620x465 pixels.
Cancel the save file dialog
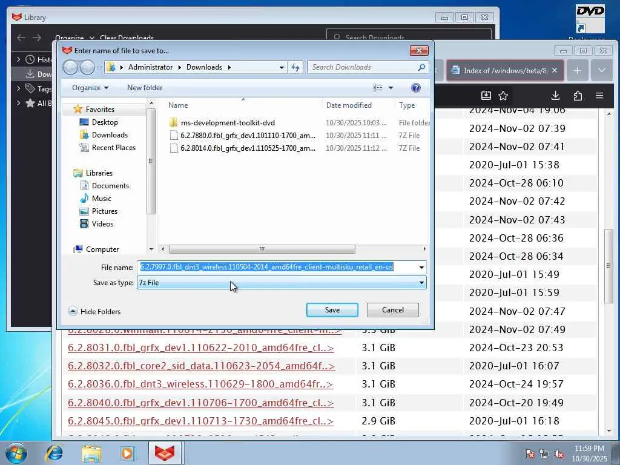pyautogui.click(x=392, y=310)
